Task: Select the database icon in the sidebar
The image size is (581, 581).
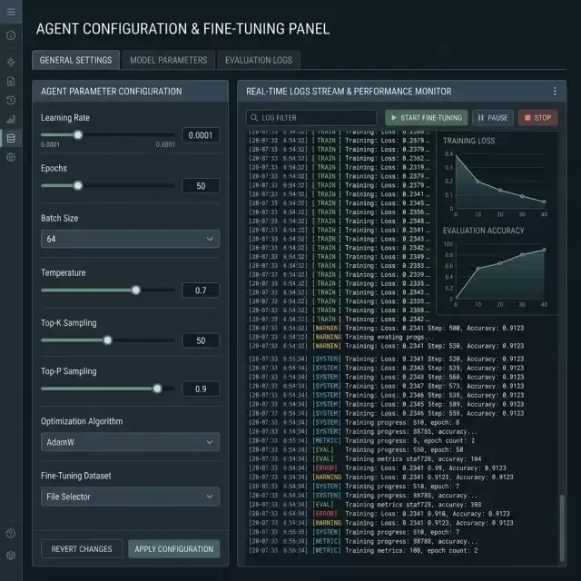Action: [x=11, y=138]
